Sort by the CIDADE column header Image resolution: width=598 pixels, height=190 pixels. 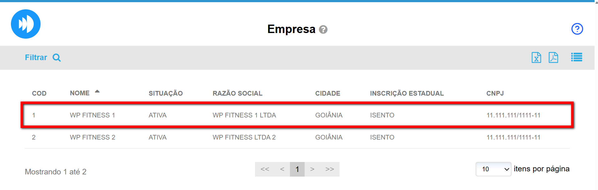point(327,93)
